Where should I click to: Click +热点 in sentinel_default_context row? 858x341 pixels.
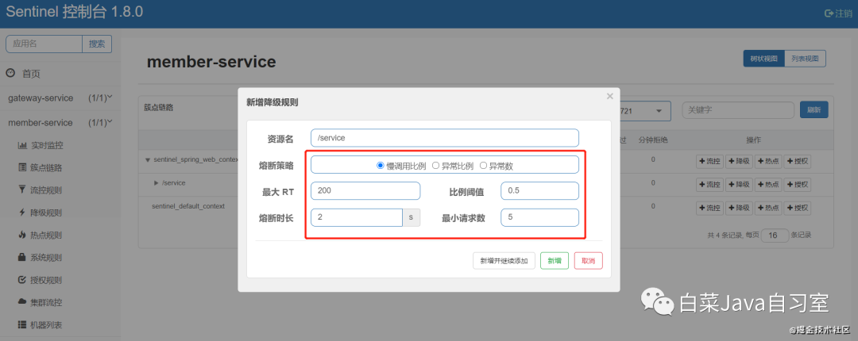pyautogui.click(x=767, y=208)
